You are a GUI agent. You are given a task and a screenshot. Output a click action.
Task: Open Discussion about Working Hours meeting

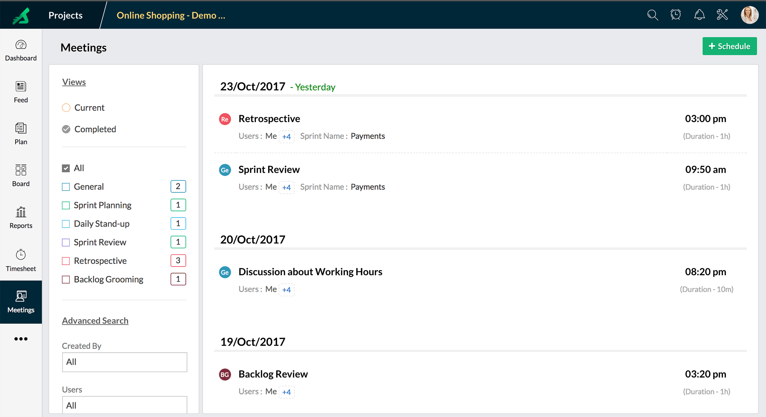310,272
